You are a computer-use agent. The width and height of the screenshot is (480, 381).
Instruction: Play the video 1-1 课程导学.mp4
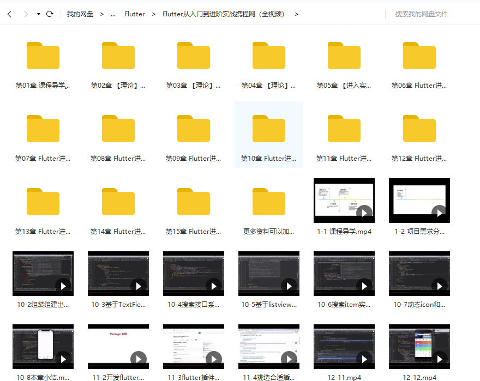pyautogui.click(x=344, y=201)
